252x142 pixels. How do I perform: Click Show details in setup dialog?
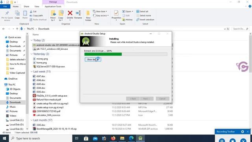coord(93,60)
